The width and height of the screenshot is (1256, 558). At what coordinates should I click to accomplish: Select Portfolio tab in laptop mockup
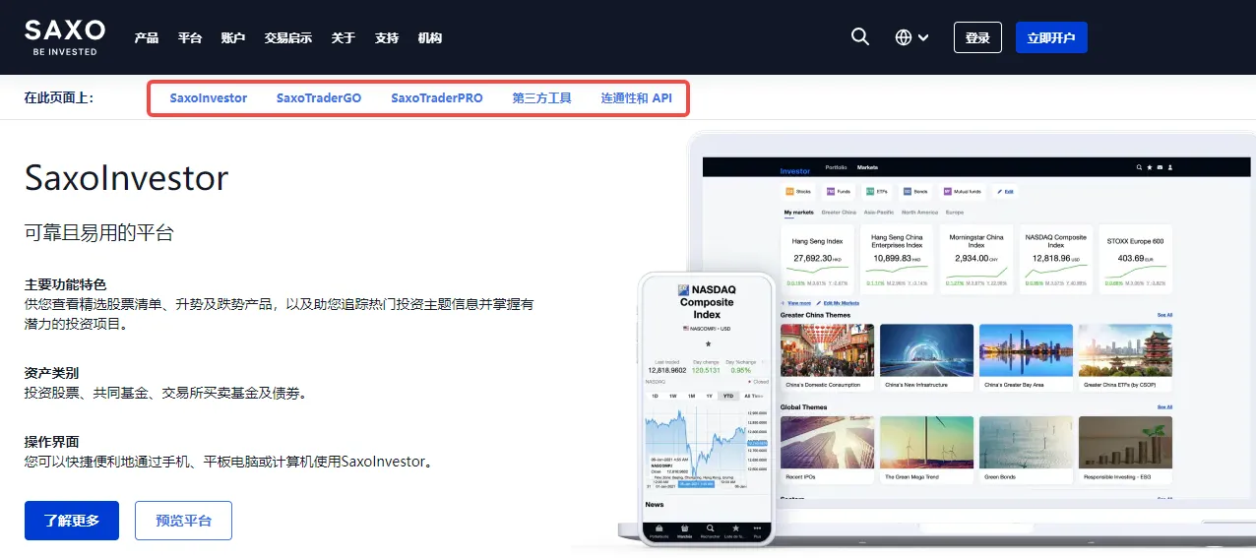(x=836, y=167)
